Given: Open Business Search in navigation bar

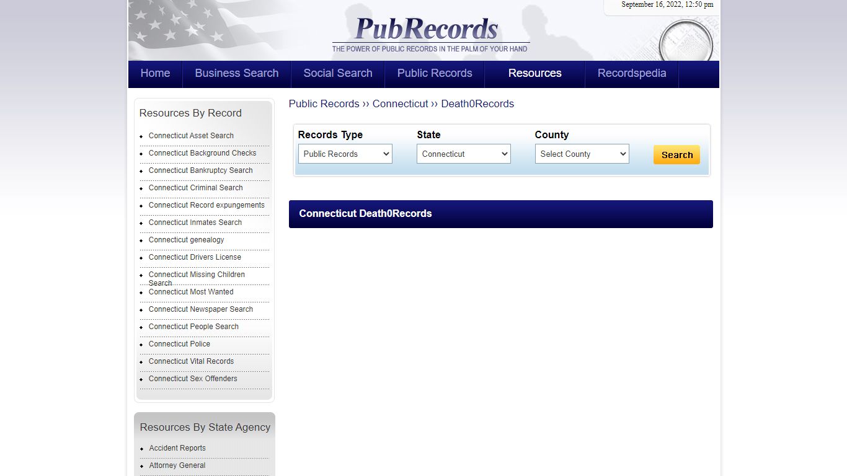Looking at the screenshot, I should click(x=237, y=74).
